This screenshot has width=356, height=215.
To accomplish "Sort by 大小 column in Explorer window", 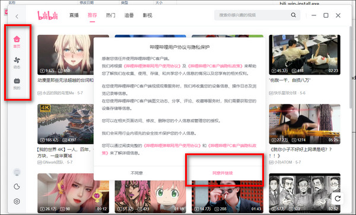I will tap(159, 2).
